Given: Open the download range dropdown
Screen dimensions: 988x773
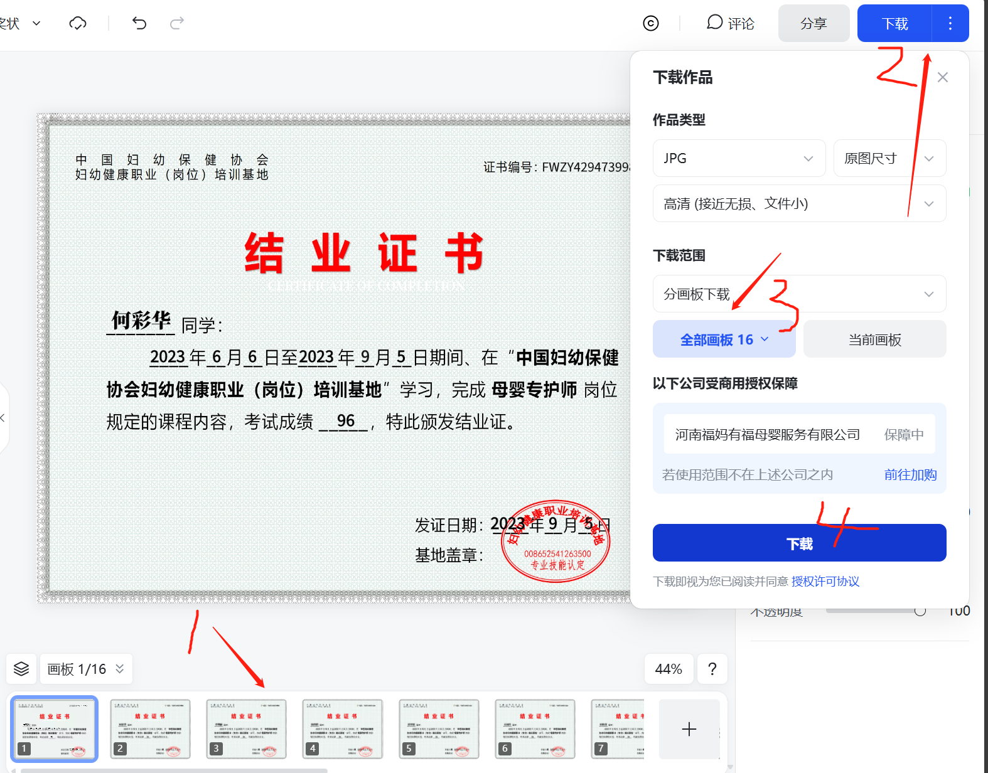Looking at the screenshot, I should coord(799,294).
